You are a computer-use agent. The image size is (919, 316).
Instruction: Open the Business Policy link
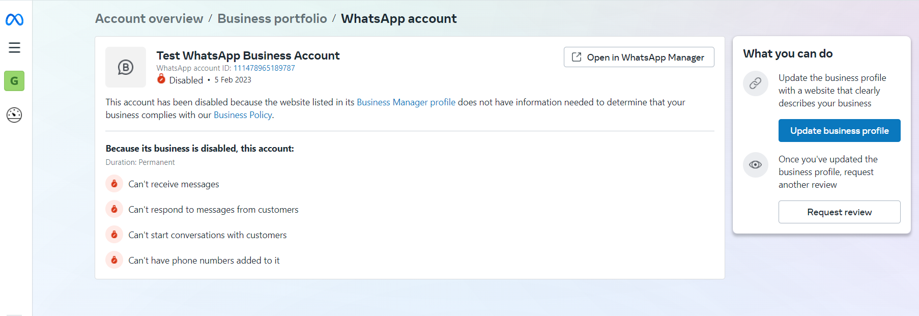point(243,115)
